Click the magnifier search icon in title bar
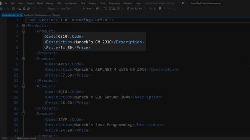 (x=183, y=3)
